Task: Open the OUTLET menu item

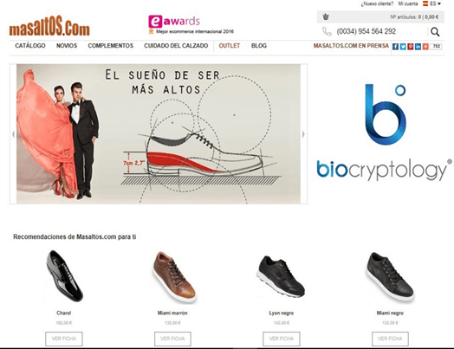Action: coord(230,46)
